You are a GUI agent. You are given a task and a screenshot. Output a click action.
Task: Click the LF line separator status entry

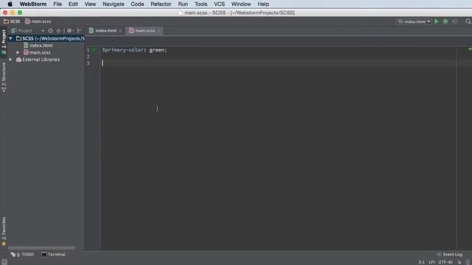tap(431, 262)
